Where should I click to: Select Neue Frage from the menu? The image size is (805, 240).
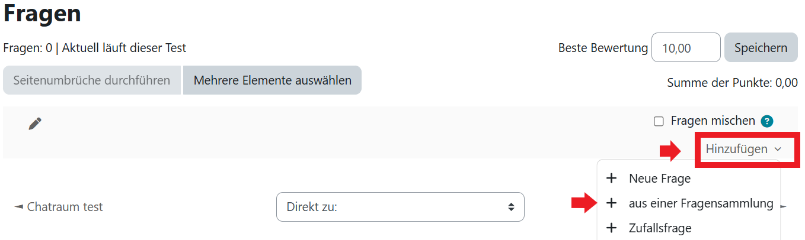660,178
